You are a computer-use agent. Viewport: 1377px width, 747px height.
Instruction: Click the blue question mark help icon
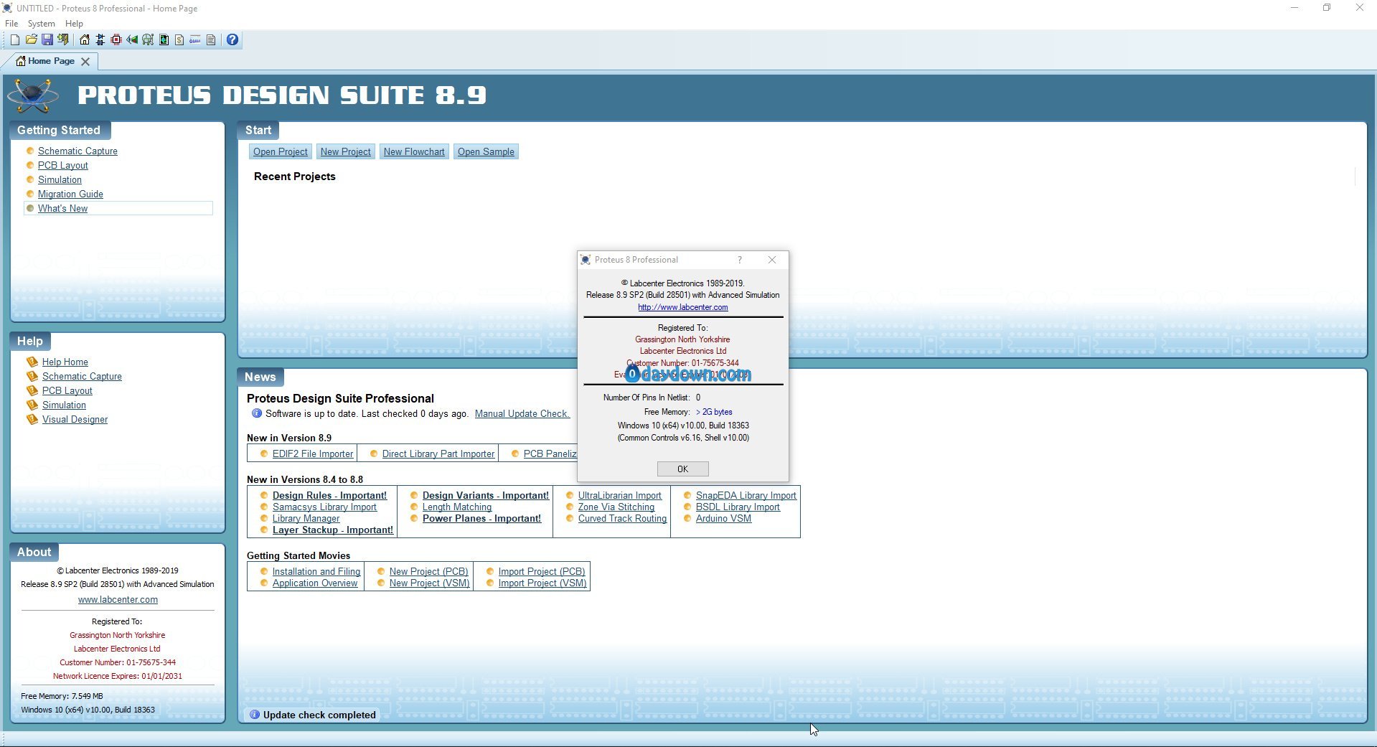[232, 40]
